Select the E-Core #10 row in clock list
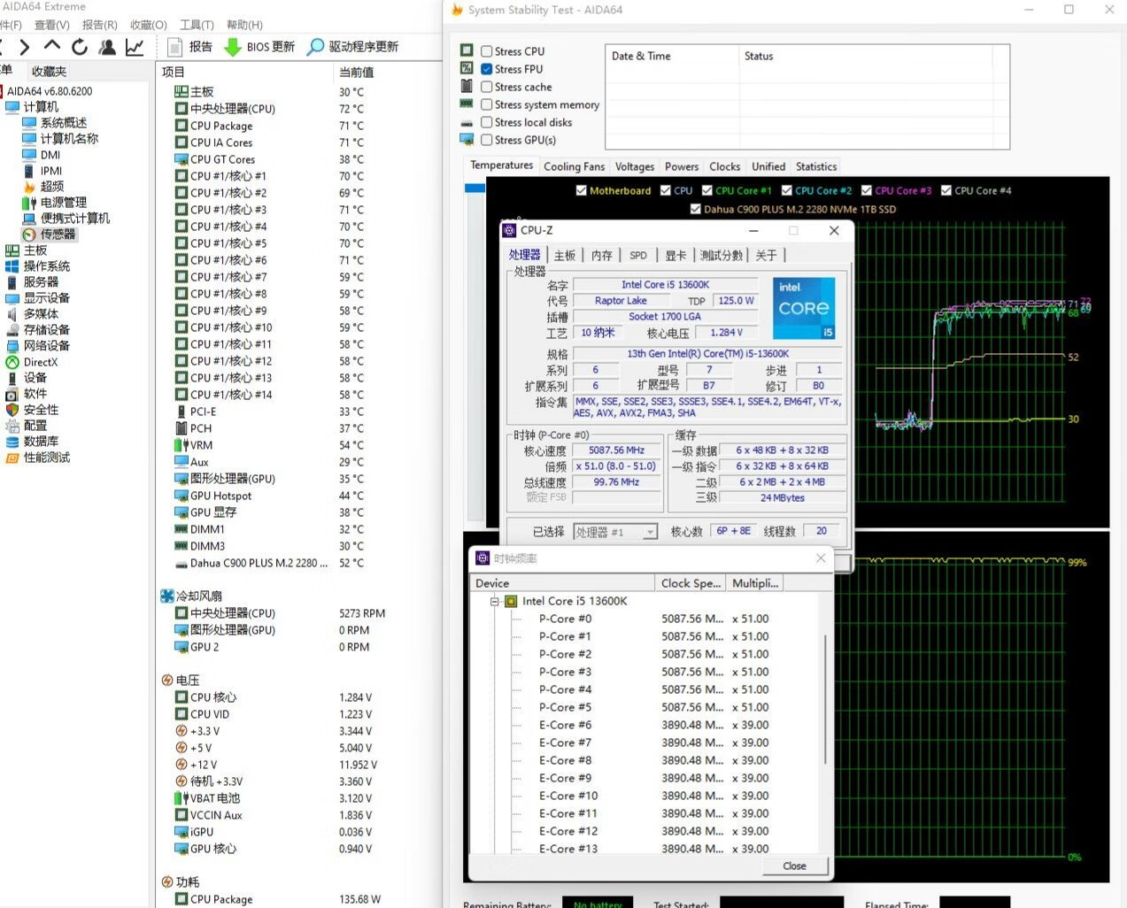The width and height of the screenshot is (1127, 908). coord(652,796)
